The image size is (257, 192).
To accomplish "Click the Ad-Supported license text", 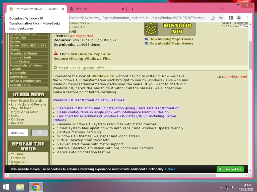I will (x=82, y=36).
